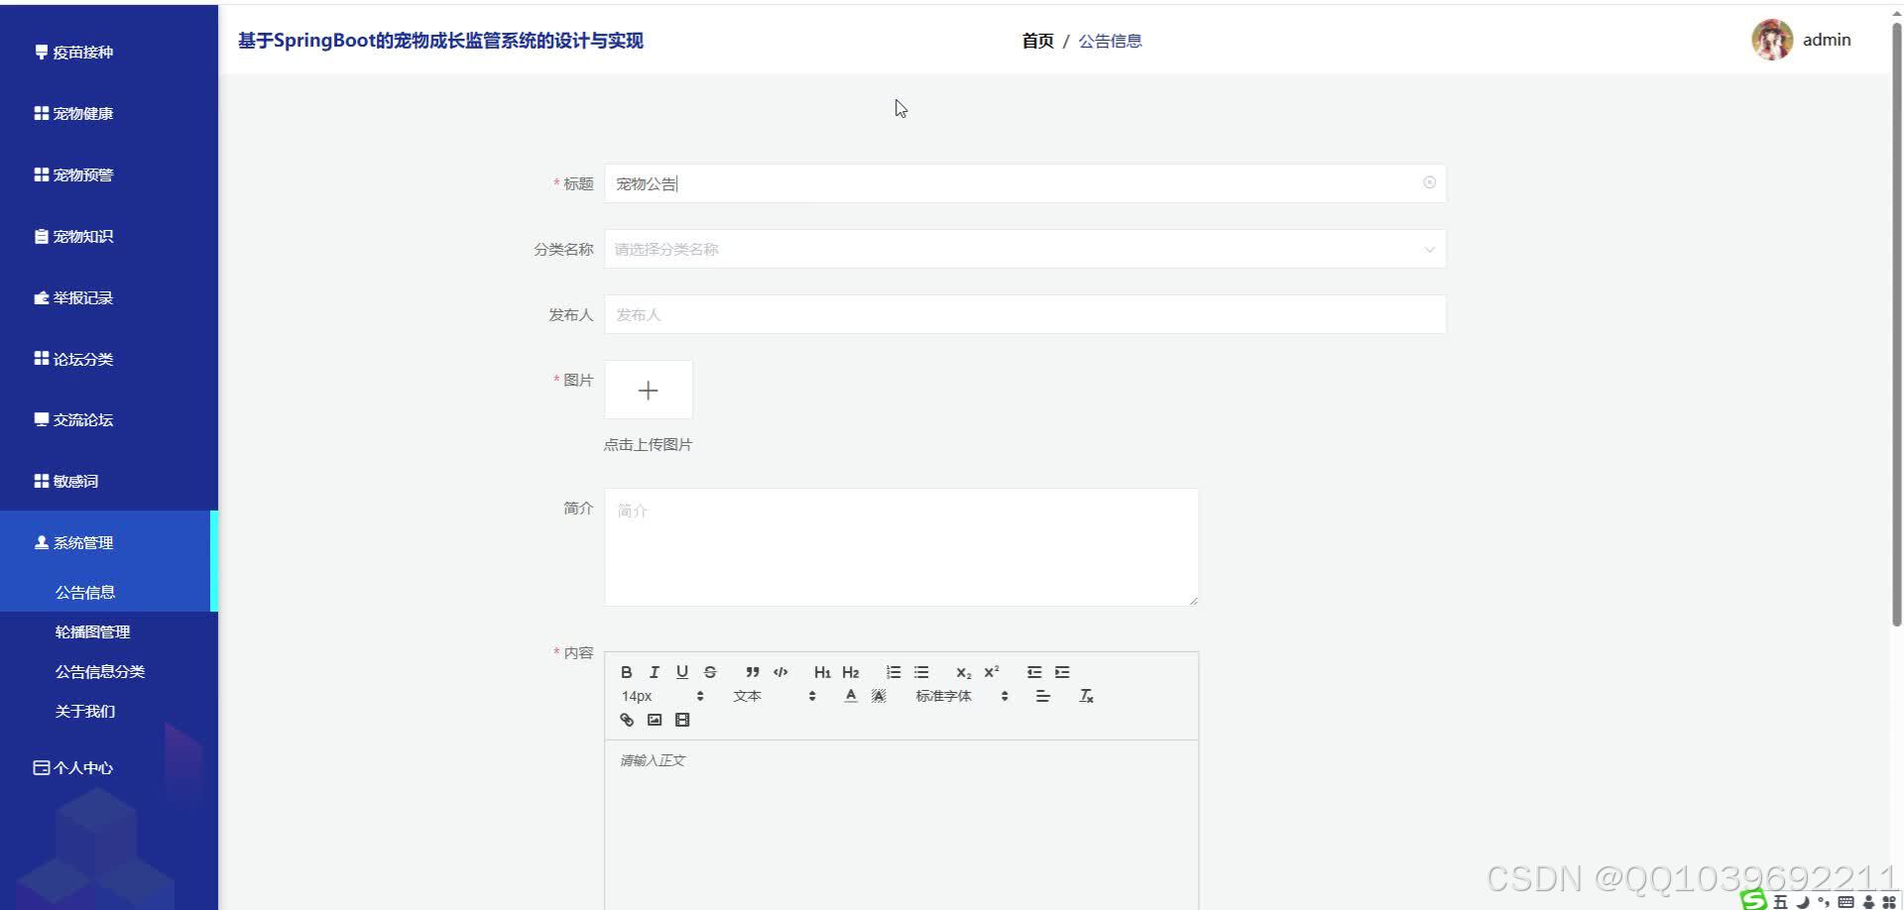Click the 点击上传图片 upload box
The height and width of the screenshot is (910, 1904).
(x=648, y=390)
